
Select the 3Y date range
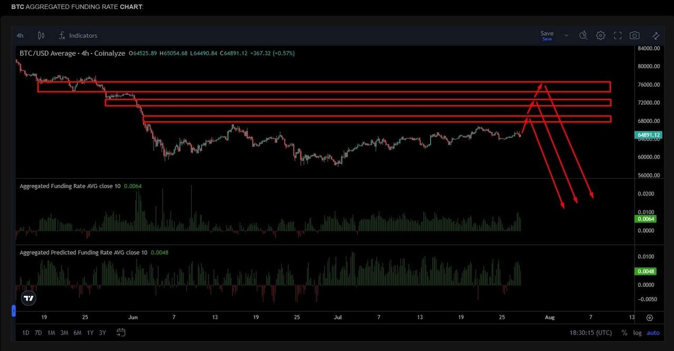click(103, 333)
